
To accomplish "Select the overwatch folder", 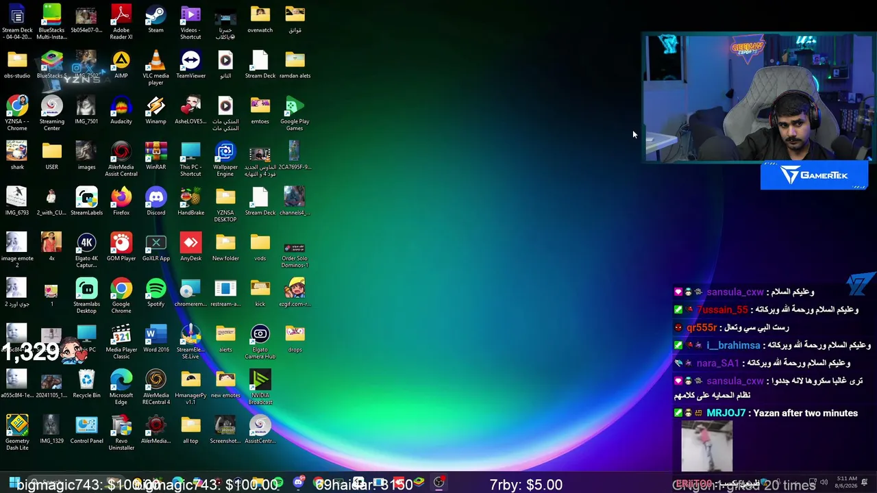I will pos(260,19).
